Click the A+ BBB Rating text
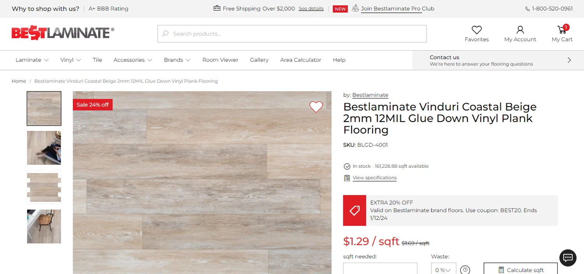This screenshot has height=274, width=584. click(108, 9)
